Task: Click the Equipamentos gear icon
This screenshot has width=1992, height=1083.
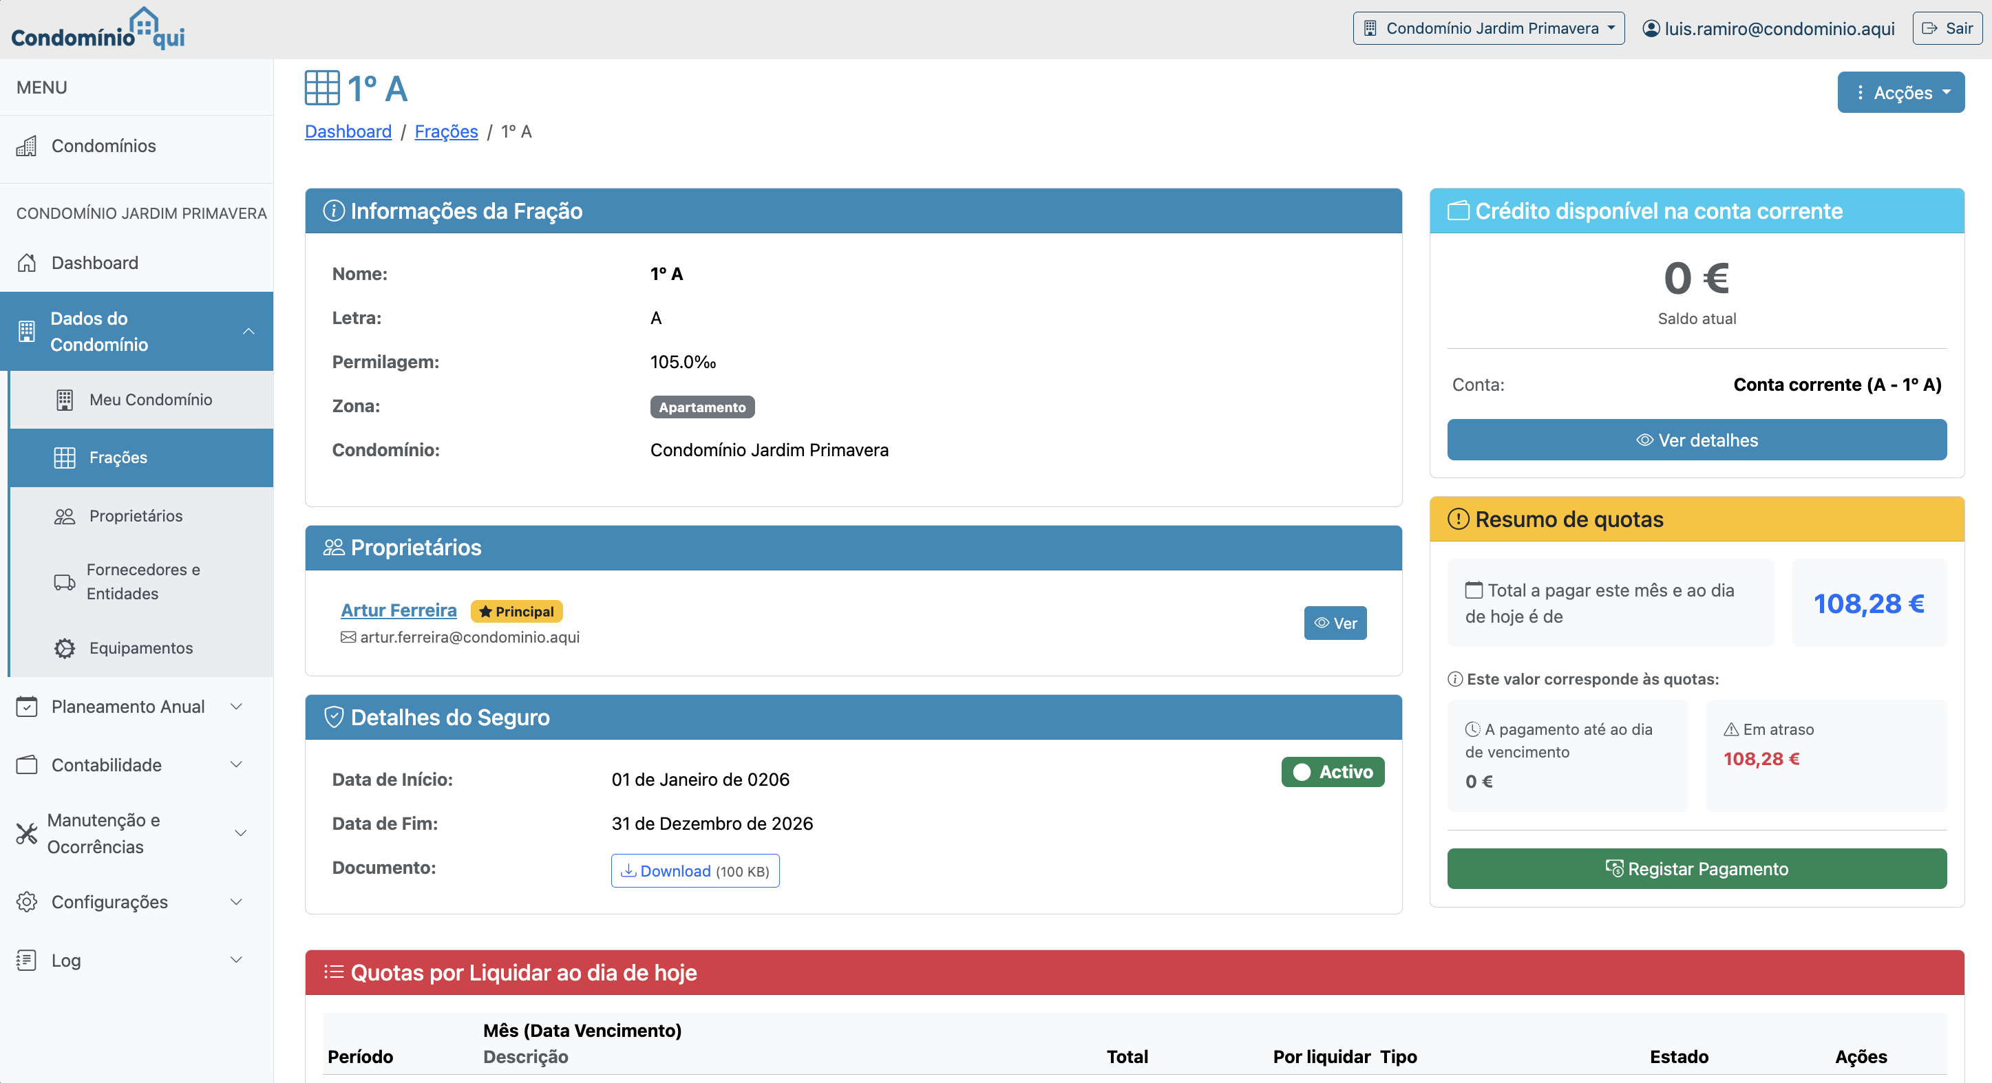Action: click(65, 647)
